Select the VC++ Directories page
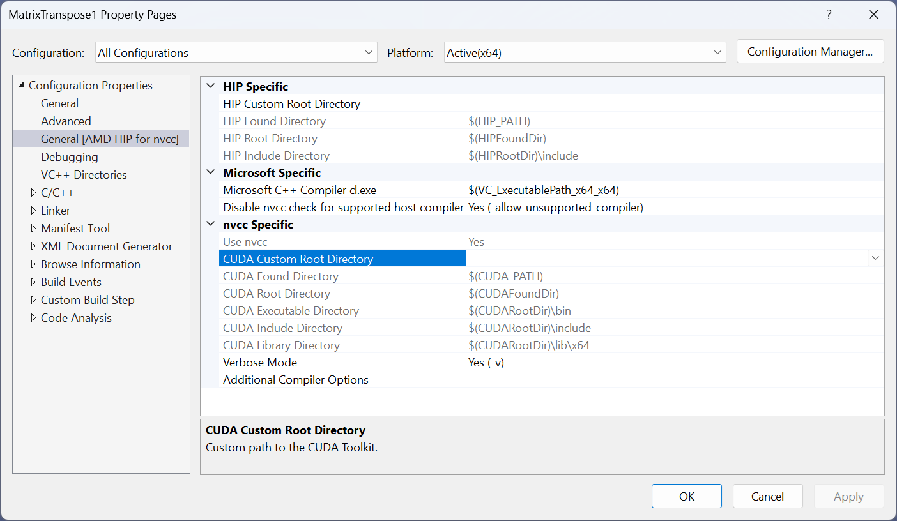The height and width of the screenshot is (521, 897). click(84, 175)
